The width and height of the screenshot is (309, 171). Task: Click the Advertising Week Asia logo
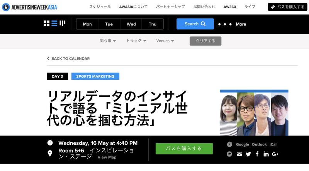29,7
